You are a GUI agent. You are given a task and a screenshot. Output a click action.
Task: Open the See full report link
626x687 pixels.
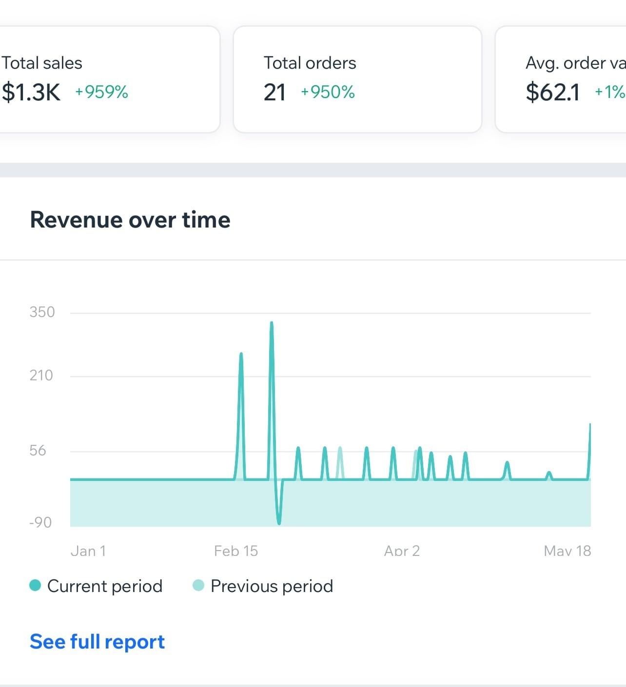97,642
